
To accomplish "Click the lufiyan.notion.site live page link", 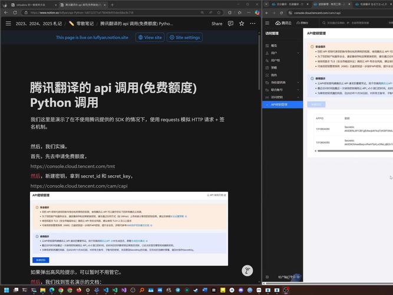I will point(92,37).
